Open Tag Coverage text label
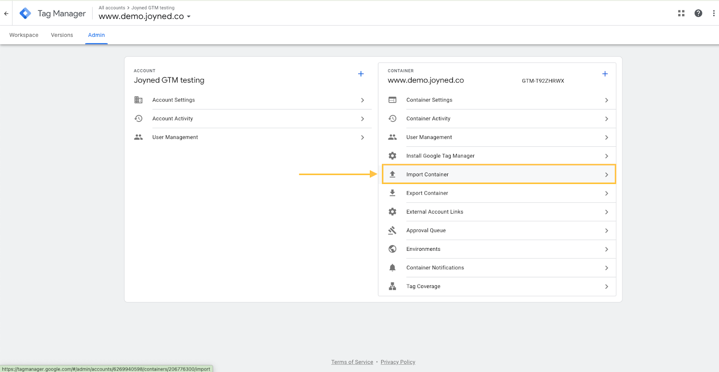 point(423,286)
